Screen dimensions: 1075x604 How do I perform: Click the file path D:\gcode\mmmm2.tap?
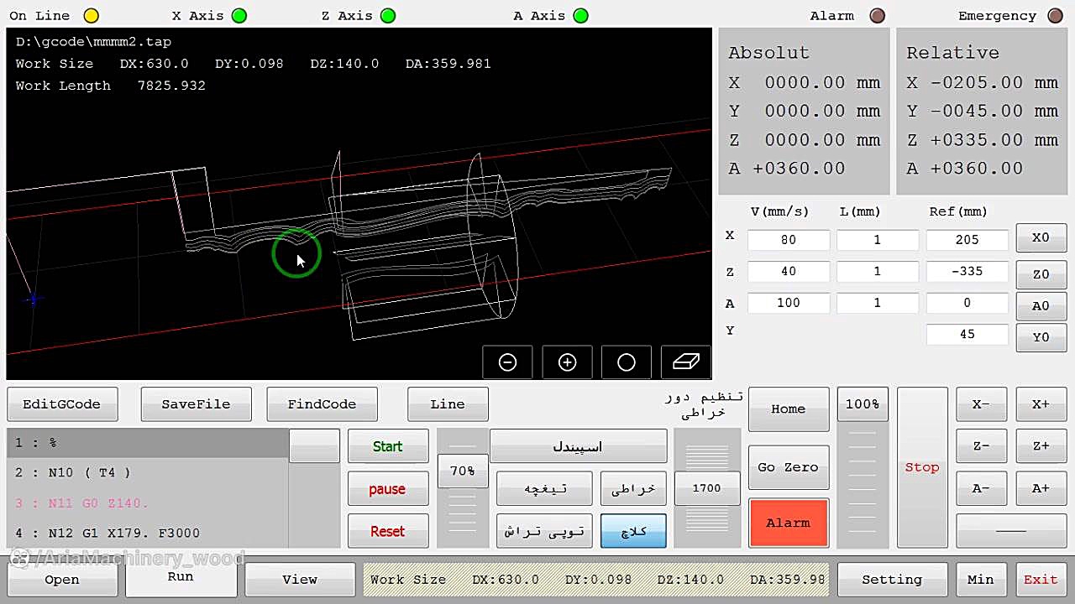[93, 42]
